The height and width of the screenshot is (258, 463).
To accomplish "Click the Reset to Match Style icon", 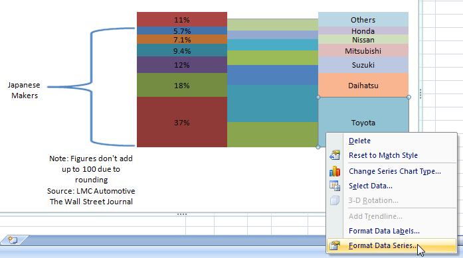I will 335,155.
